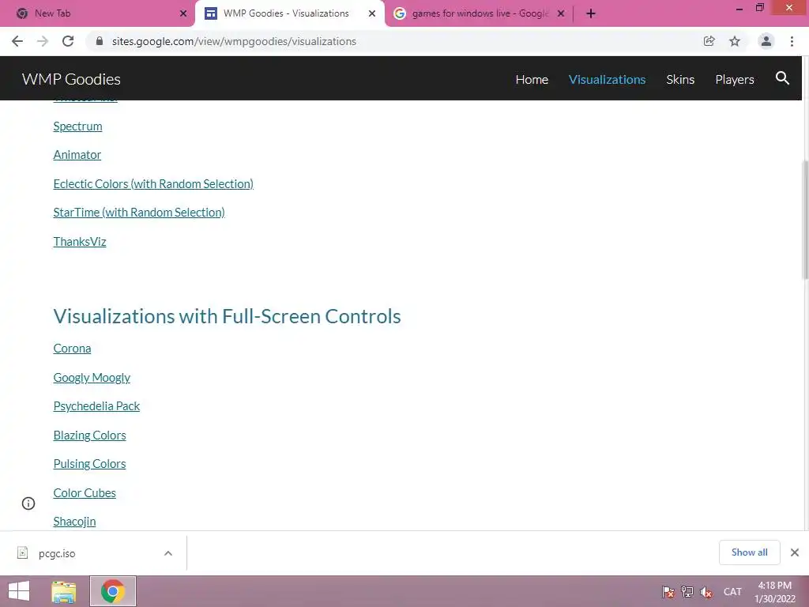
Task: Open the Color Cubes link
Action: click(85, 493)
